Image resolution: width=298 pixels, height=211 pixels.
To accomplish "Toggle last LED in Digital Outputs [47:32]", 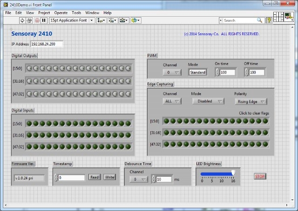I will click(129, 94).
